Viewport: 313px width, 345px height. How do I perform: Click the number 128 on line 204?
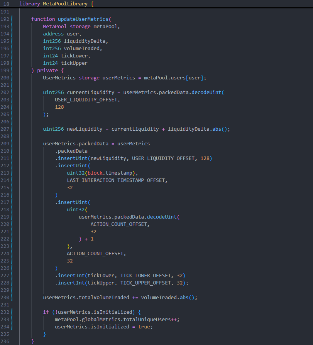click(59, 107)
